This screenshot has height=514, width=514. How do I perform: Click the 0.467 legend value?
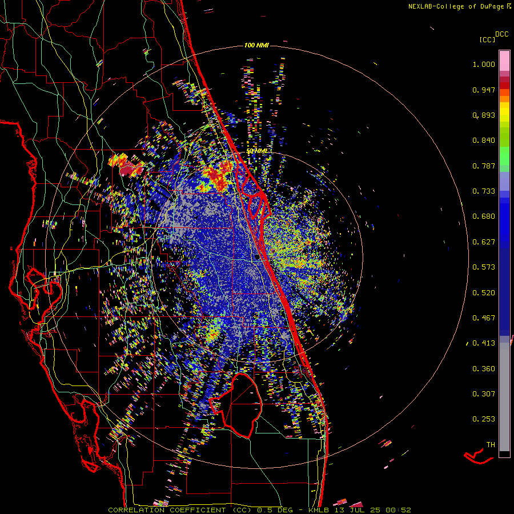484,318
